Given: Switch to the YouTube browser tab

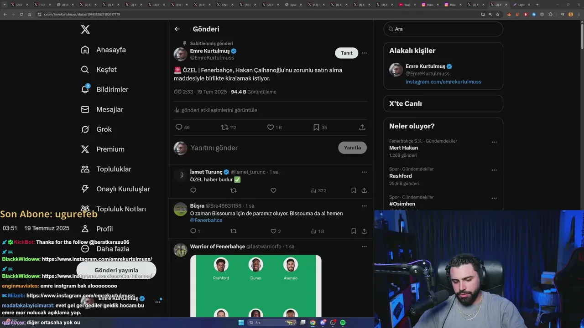Looking at the screenshot, I should pos(408,5).
